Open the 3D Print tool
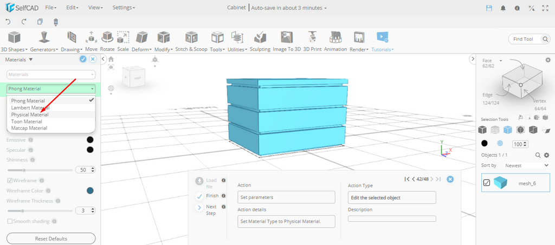555x245 pixels. [x=312, y=38]
